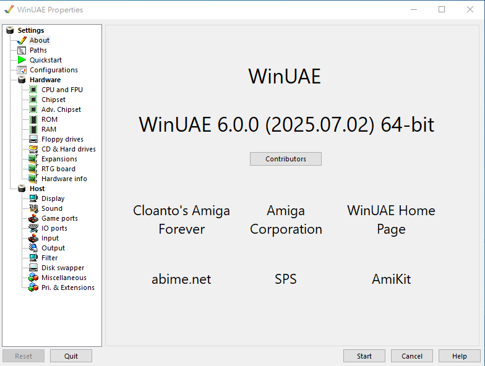485x366 pixels.
Task: Click the Configurations icon
Action: pyautogui.click(x=22, y=70)
